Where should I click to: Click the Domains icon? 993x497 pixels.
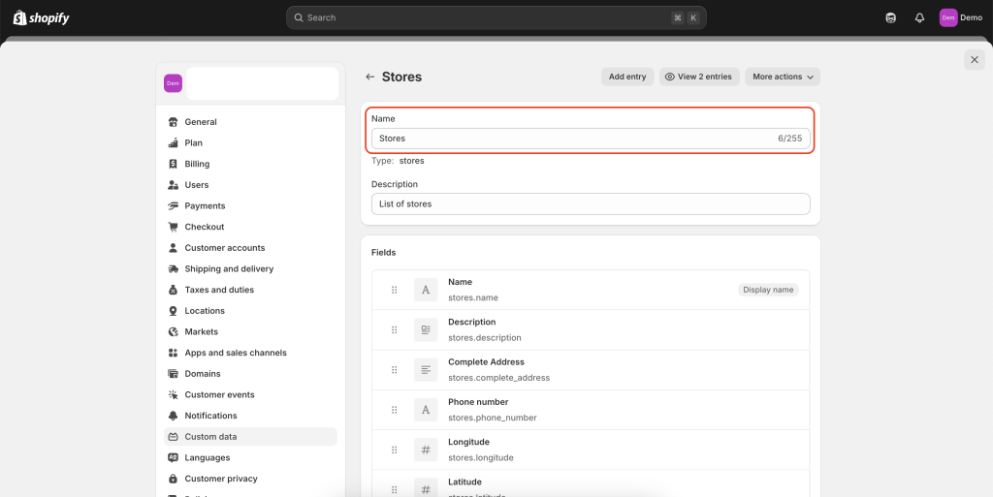coord(173,374)
